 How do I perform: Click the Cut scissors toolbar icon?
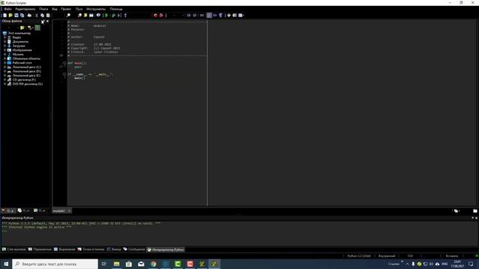[37, 15]
